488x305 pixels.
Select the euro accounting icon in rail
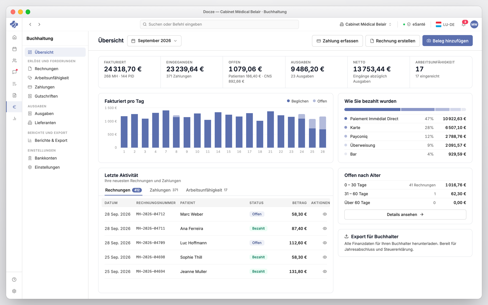click(14, 107)
